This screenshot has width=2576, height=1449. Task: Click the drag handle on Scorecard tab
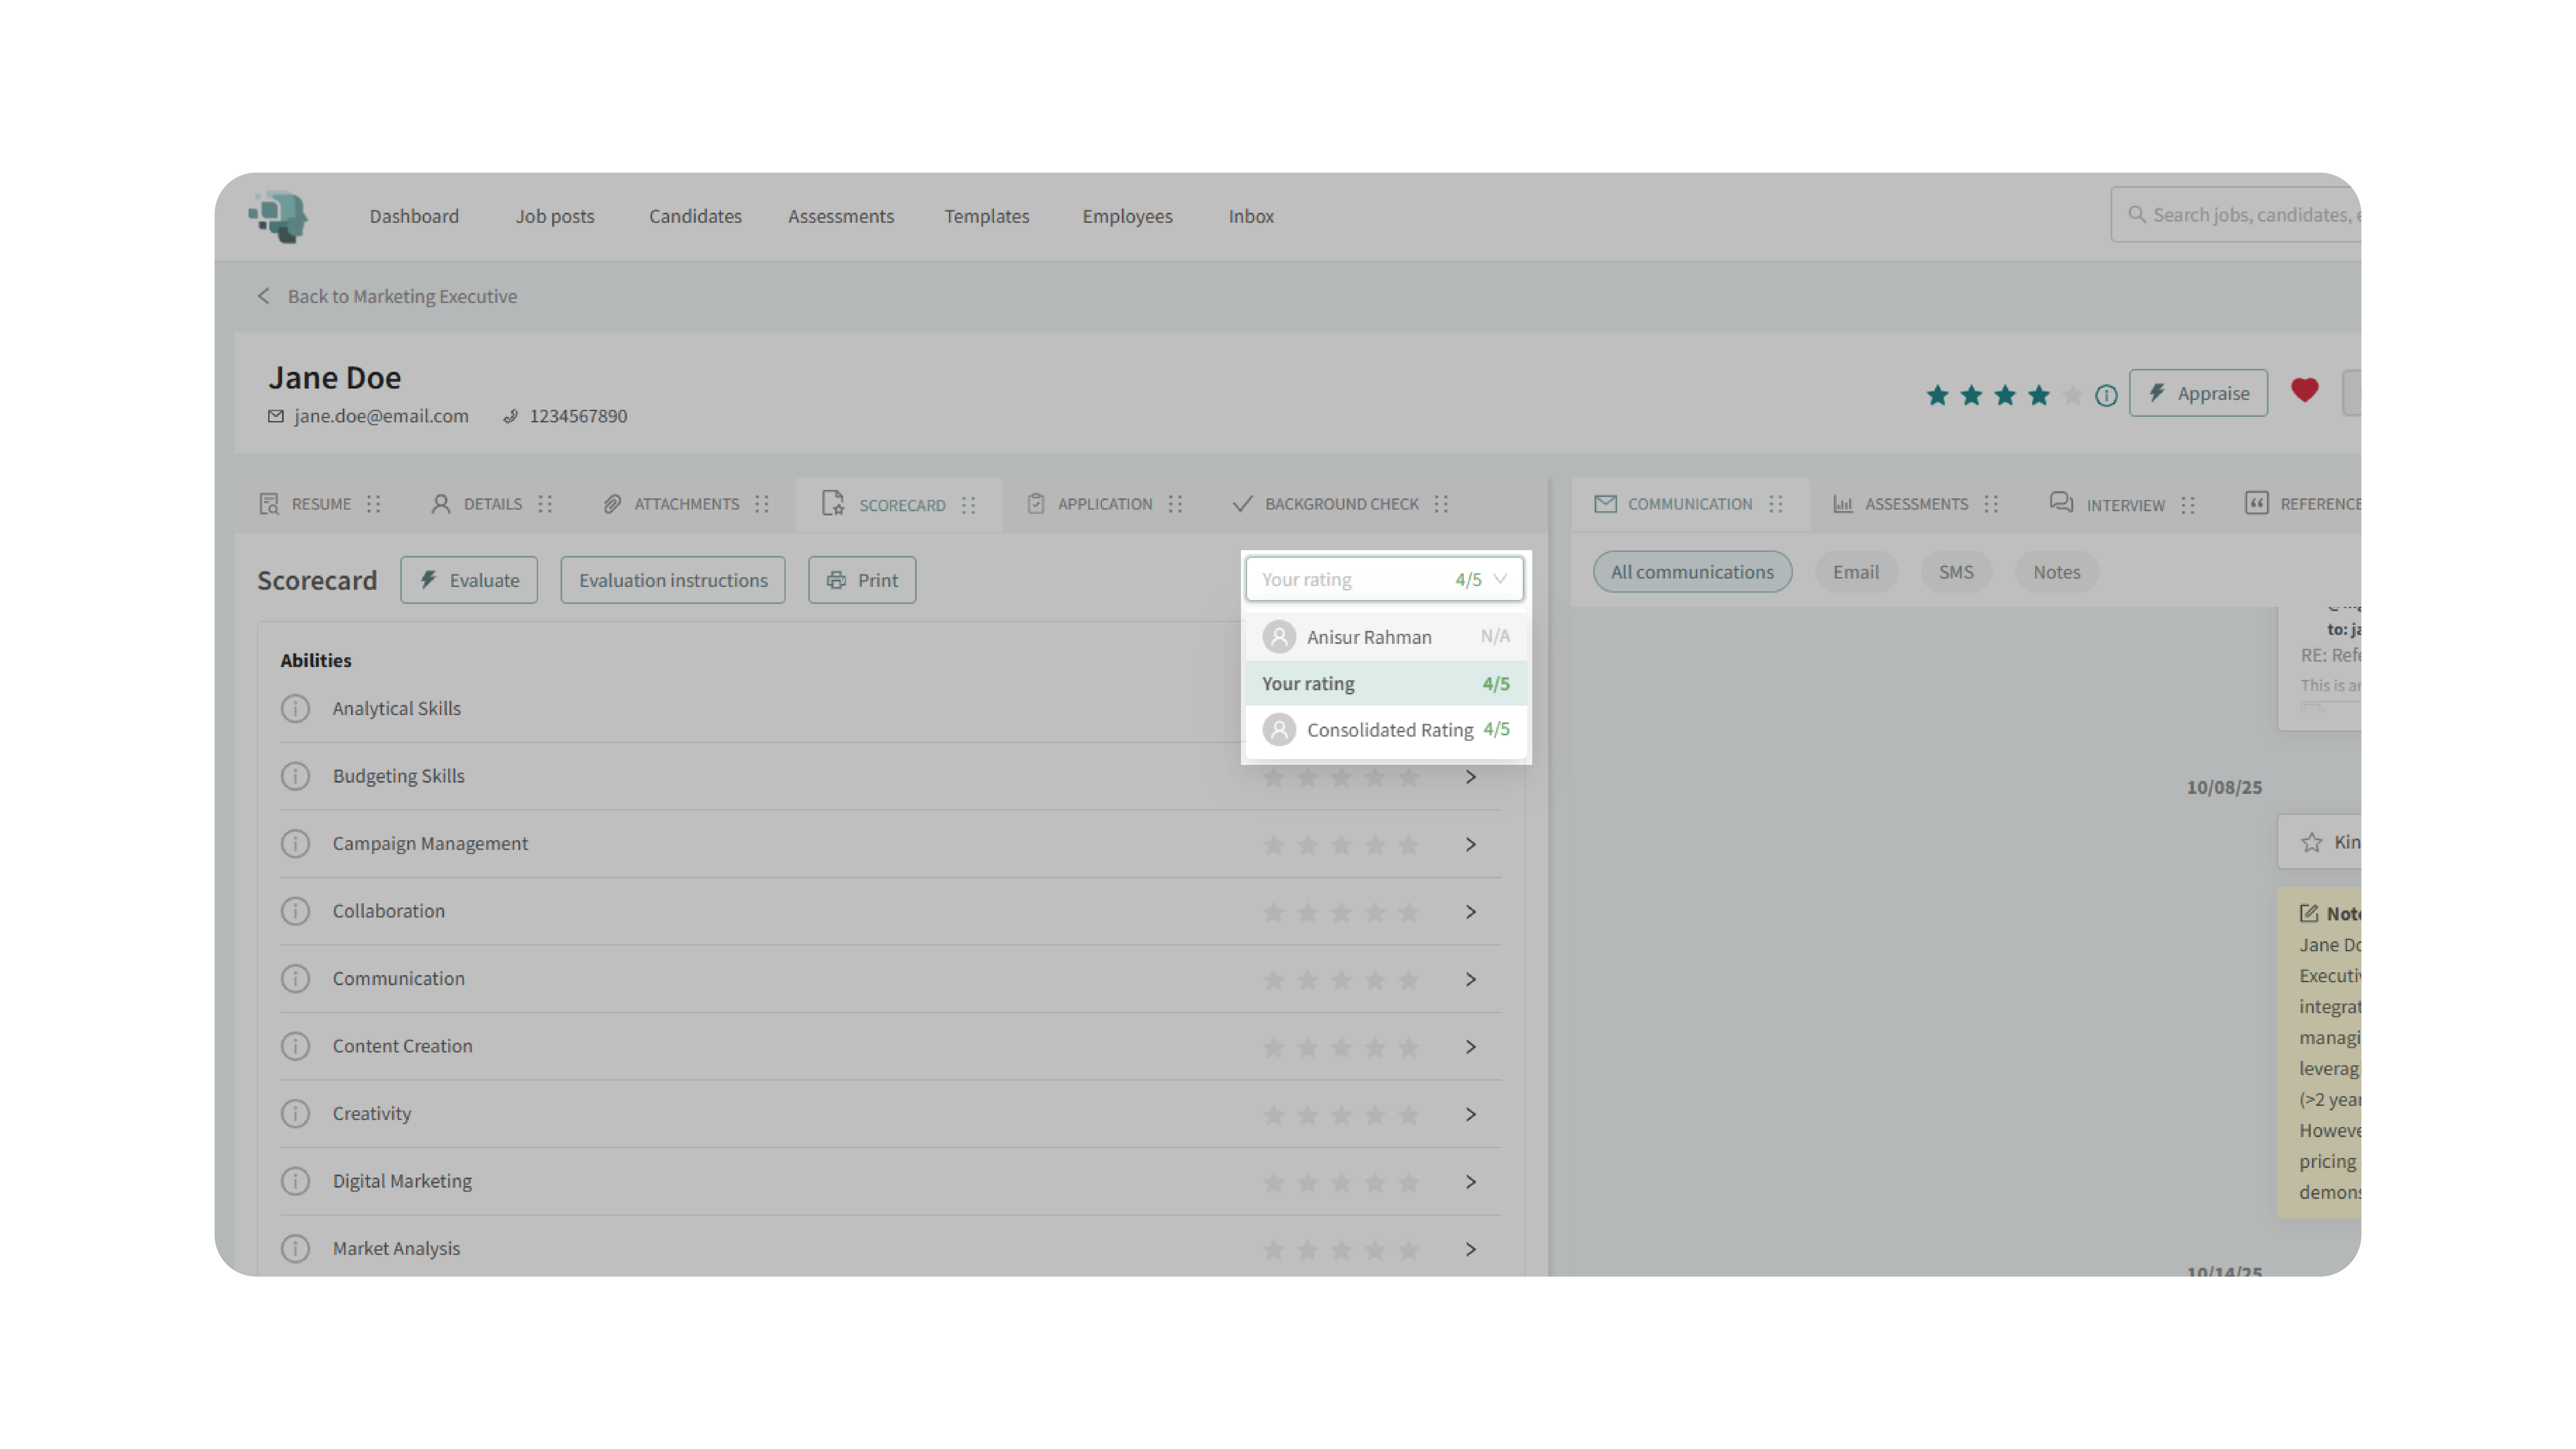pyautogui.click(x=968, y=505)
